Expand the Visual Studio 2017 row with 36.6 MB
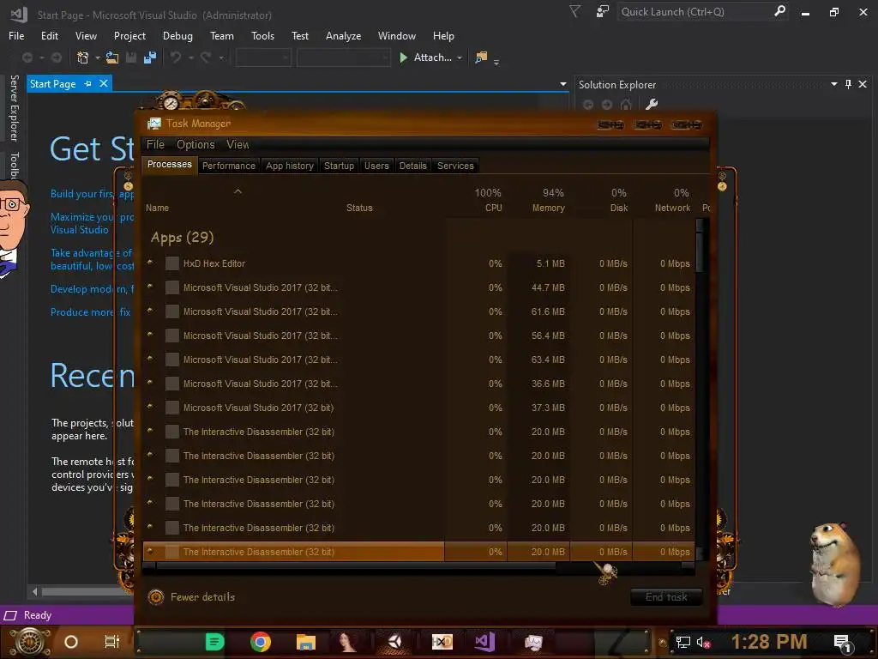878x659 pixels. point(150,383)
